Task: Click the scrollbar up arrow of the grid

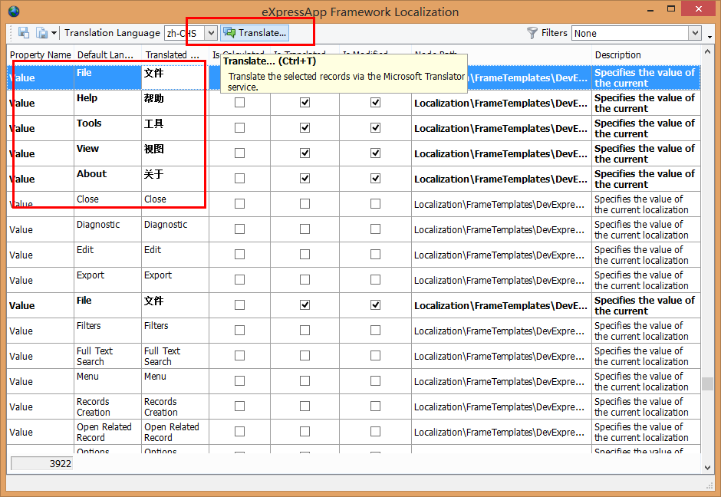Action: click(707, 50)
